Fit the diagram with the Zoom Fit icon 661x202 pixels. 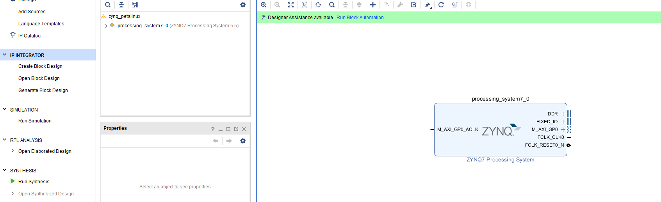(x=291, y=5)
